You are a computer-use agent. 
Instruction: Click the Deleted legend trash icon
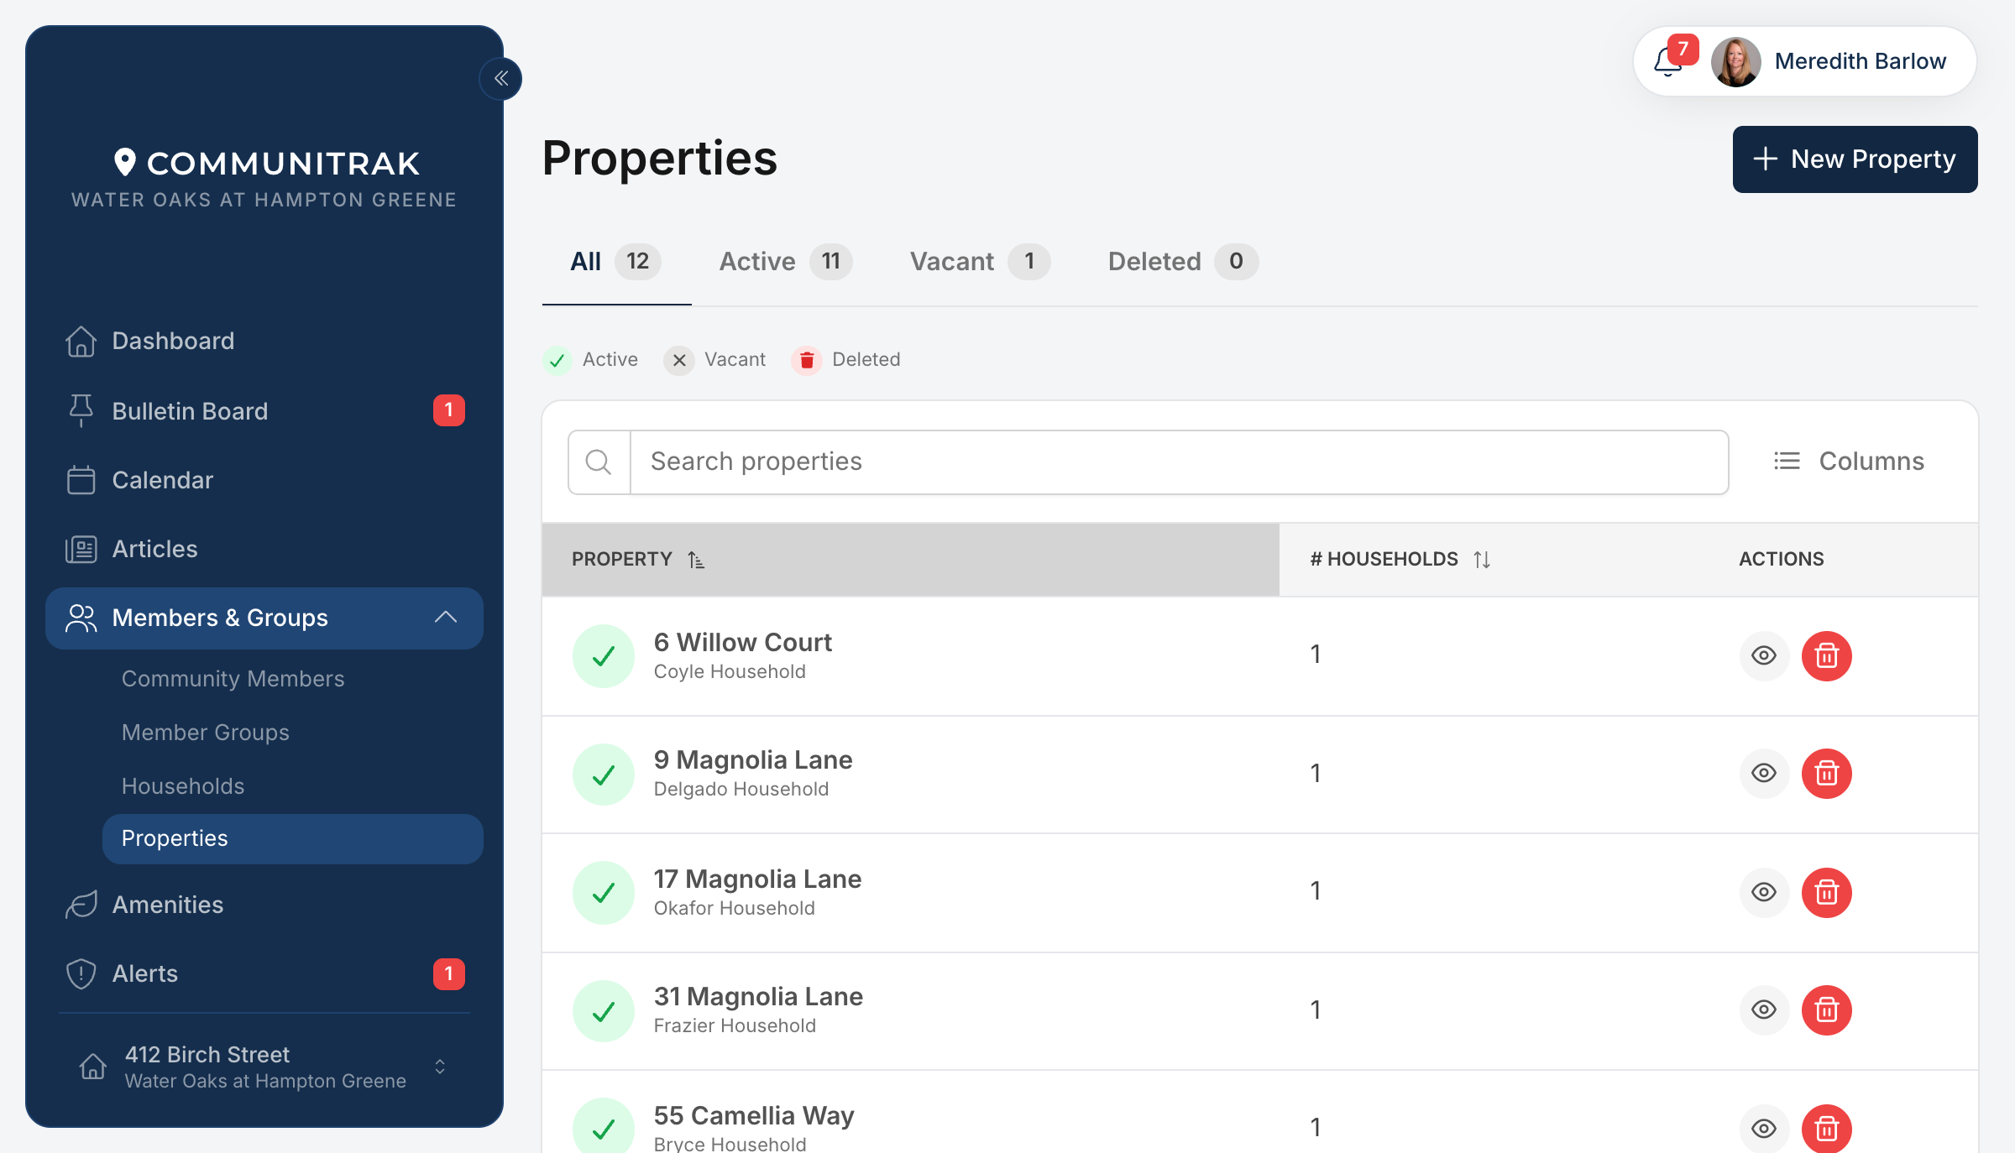pos(807,360)
